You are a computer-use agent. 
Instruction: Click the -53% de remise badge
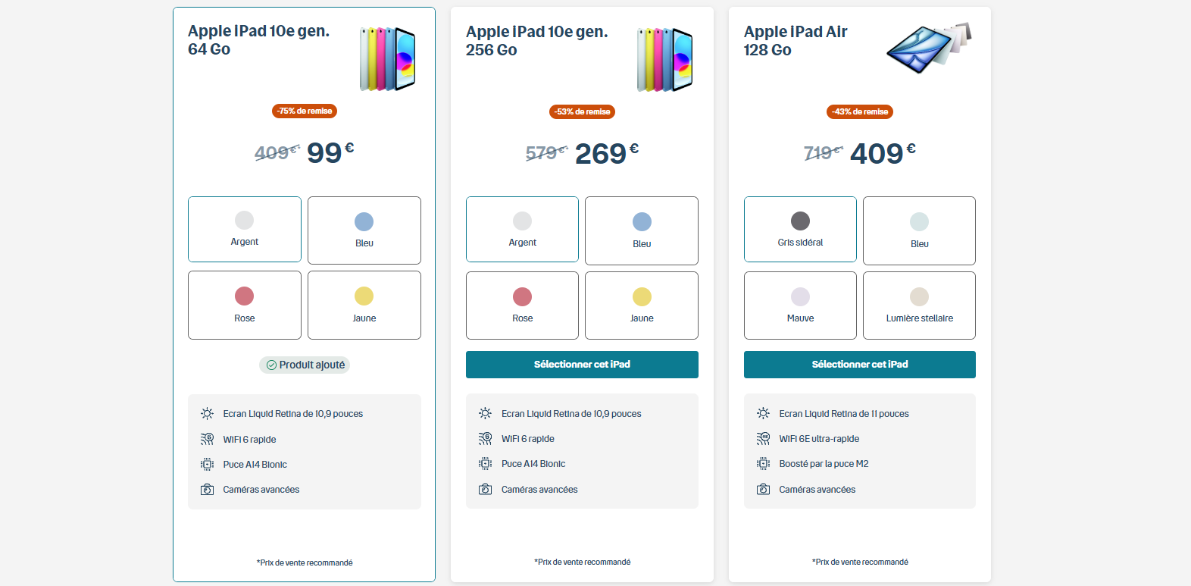[x=582, y=111]
